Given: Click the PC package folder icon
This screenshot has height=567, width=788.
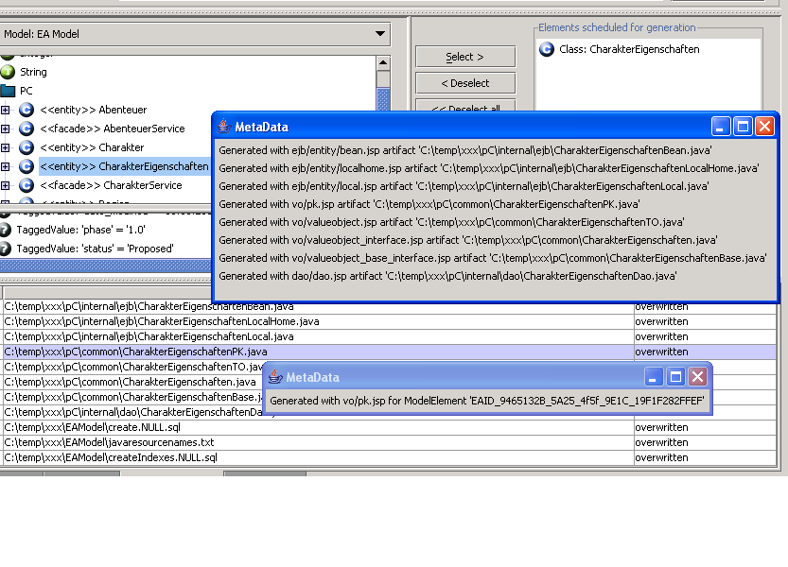Looking at the screenshot, I should (8, 91).
